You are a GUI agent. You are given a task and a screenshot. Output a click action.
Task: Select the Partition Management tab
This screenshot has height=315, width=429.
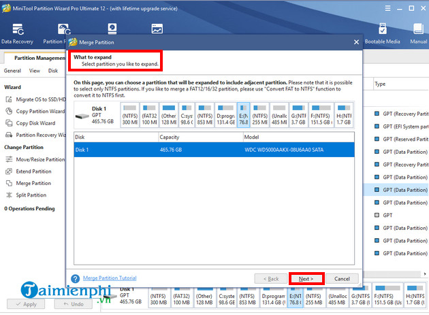35,58
